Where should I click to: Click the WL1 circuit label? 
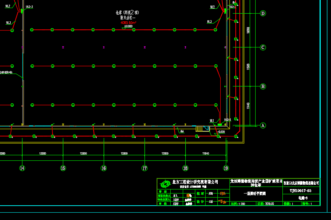[212, 120]
